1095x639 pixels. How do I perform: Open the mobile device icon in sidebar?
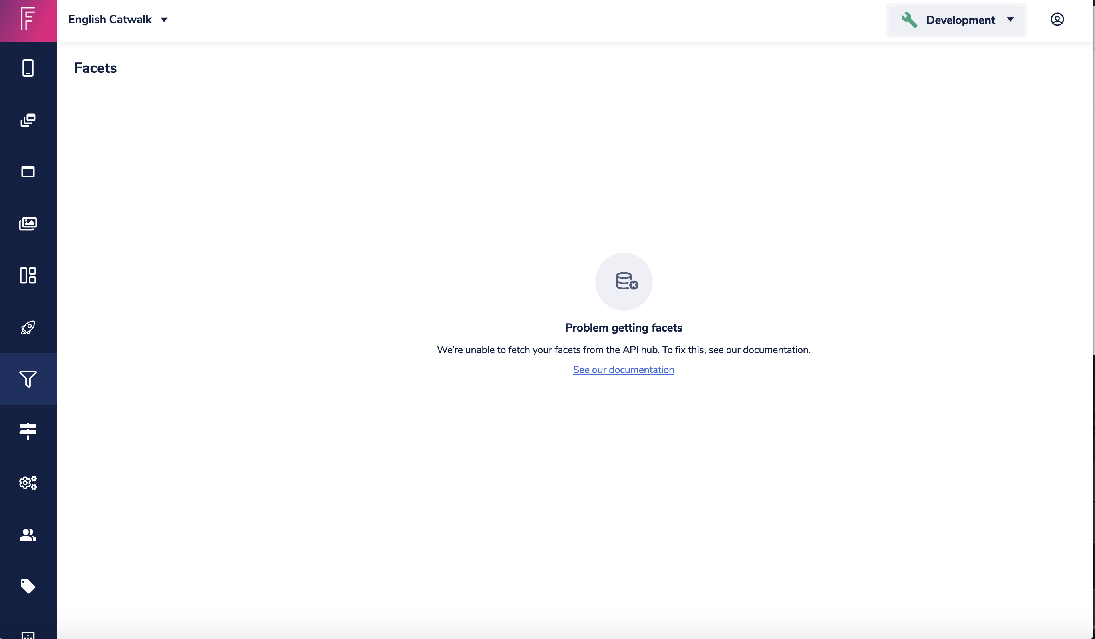pyautogui.click(x=28, y=68)
